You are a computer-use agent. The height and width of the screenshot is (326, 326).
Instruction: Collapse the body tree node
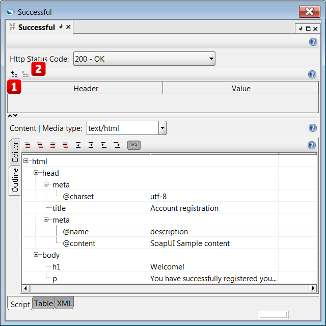tap(36, 255)
